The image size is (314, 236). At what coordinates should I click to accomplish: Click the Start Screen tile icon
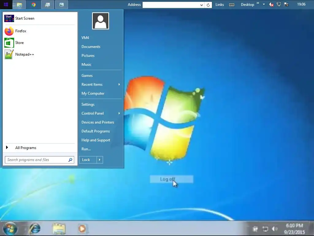[x=9, y=18]
